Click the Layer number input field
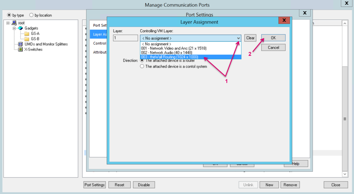 pos(125,38)
